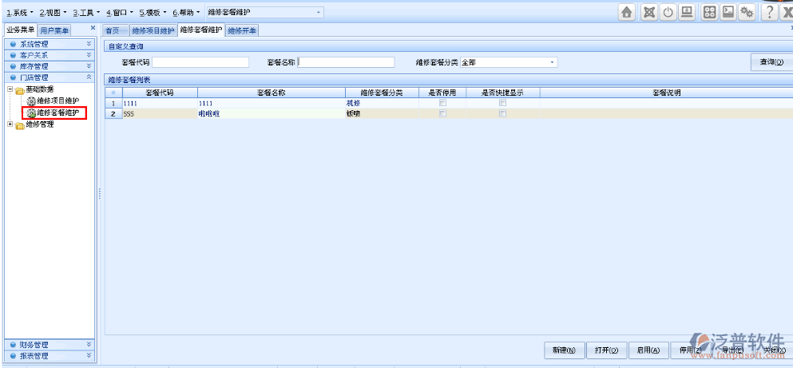Open the laptop user icon in the toolbar
This screenshot has height=368, width=793.
(686, 12)
